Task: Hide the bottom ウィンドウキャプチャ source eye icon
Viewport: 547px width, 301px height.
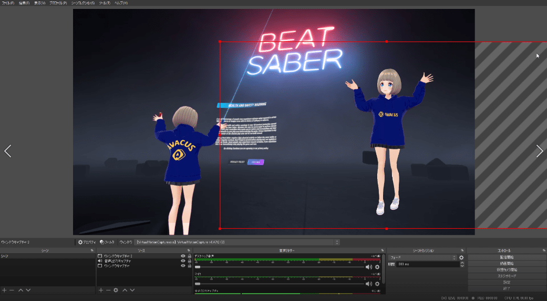Action: [183, 266]
